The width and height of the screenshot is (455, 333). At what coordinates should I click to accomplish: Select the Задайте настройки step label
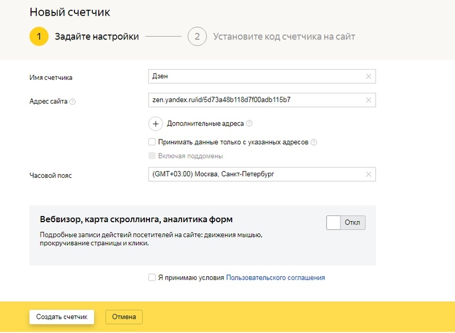pyautogui.click(x=96, y=37)
